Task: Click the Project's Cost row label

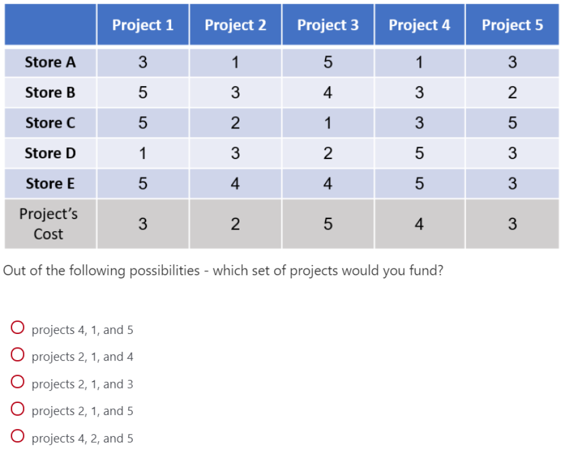Action: click(49, 224)
